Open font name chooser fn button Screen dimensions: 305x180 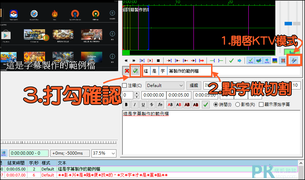coord(160,105)
